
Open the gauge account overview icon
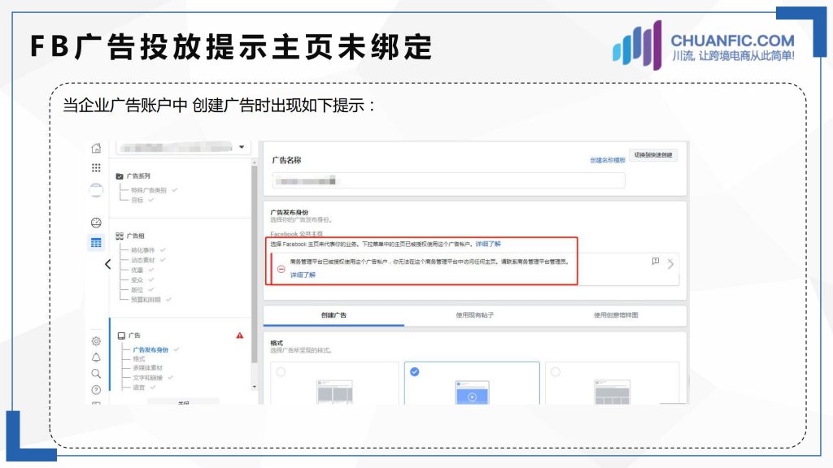(96, 223)
